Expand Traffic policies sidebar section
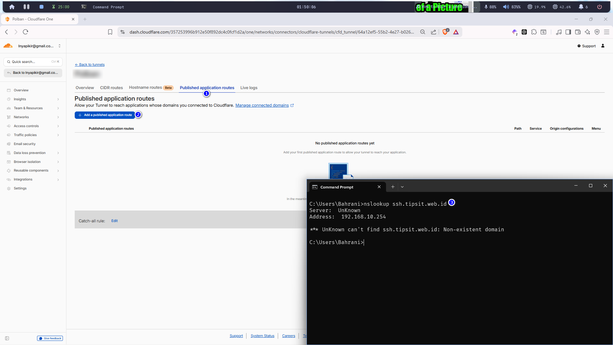 tap(58, 135)
